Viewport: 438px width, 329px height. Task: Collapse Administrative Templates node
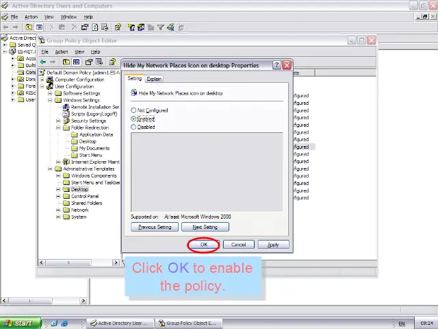tap(50, 169)
